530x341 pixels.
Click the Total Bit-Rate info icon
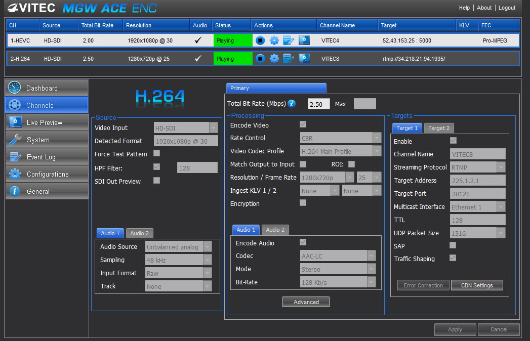292,104
